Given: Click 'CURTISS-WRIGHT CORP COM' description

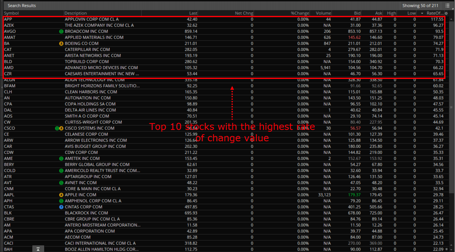Looking at the screenshot, I should (93, 122).
